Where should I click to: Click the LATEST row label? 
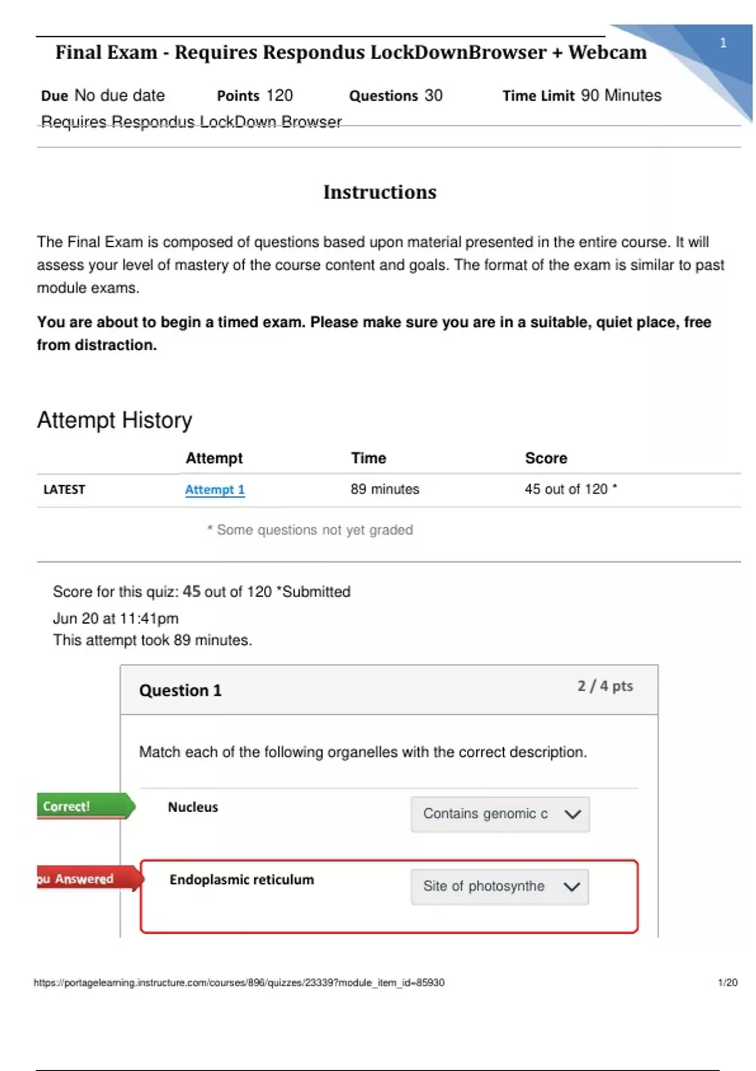tap(64, 490)
